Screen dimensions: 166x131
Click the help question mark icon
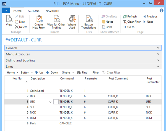point(162,11)
